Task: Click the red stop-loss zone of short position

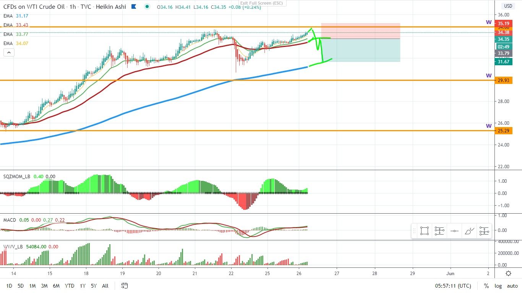Action: coord(360,31)
